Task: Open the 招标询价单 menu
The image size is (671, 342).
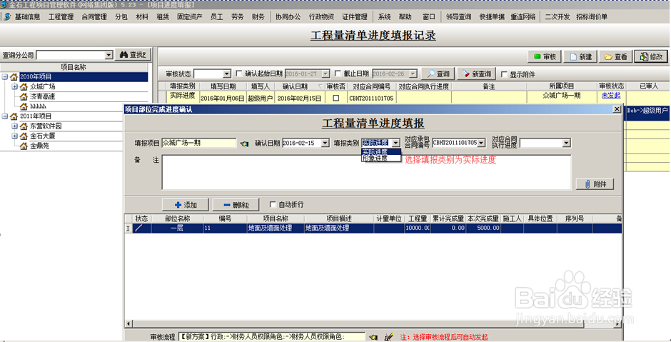Action: 592,16
